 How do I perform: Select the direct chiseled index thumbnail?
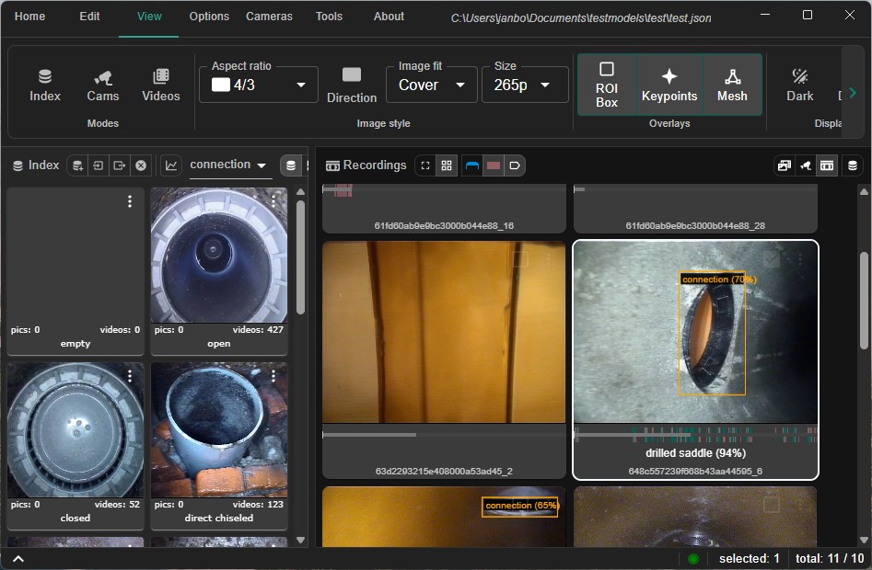pyautogui.click(x=219, y=430)
